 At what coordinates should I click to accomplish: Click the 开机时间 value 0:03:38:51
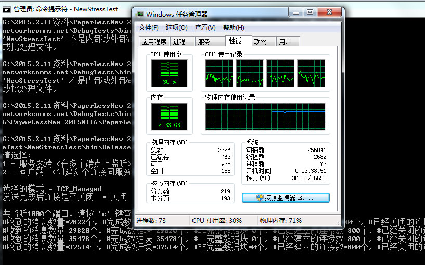point(311,171)
